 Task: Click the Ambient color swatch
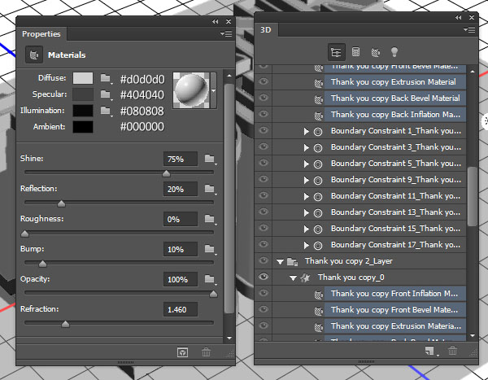pos(83,127)
